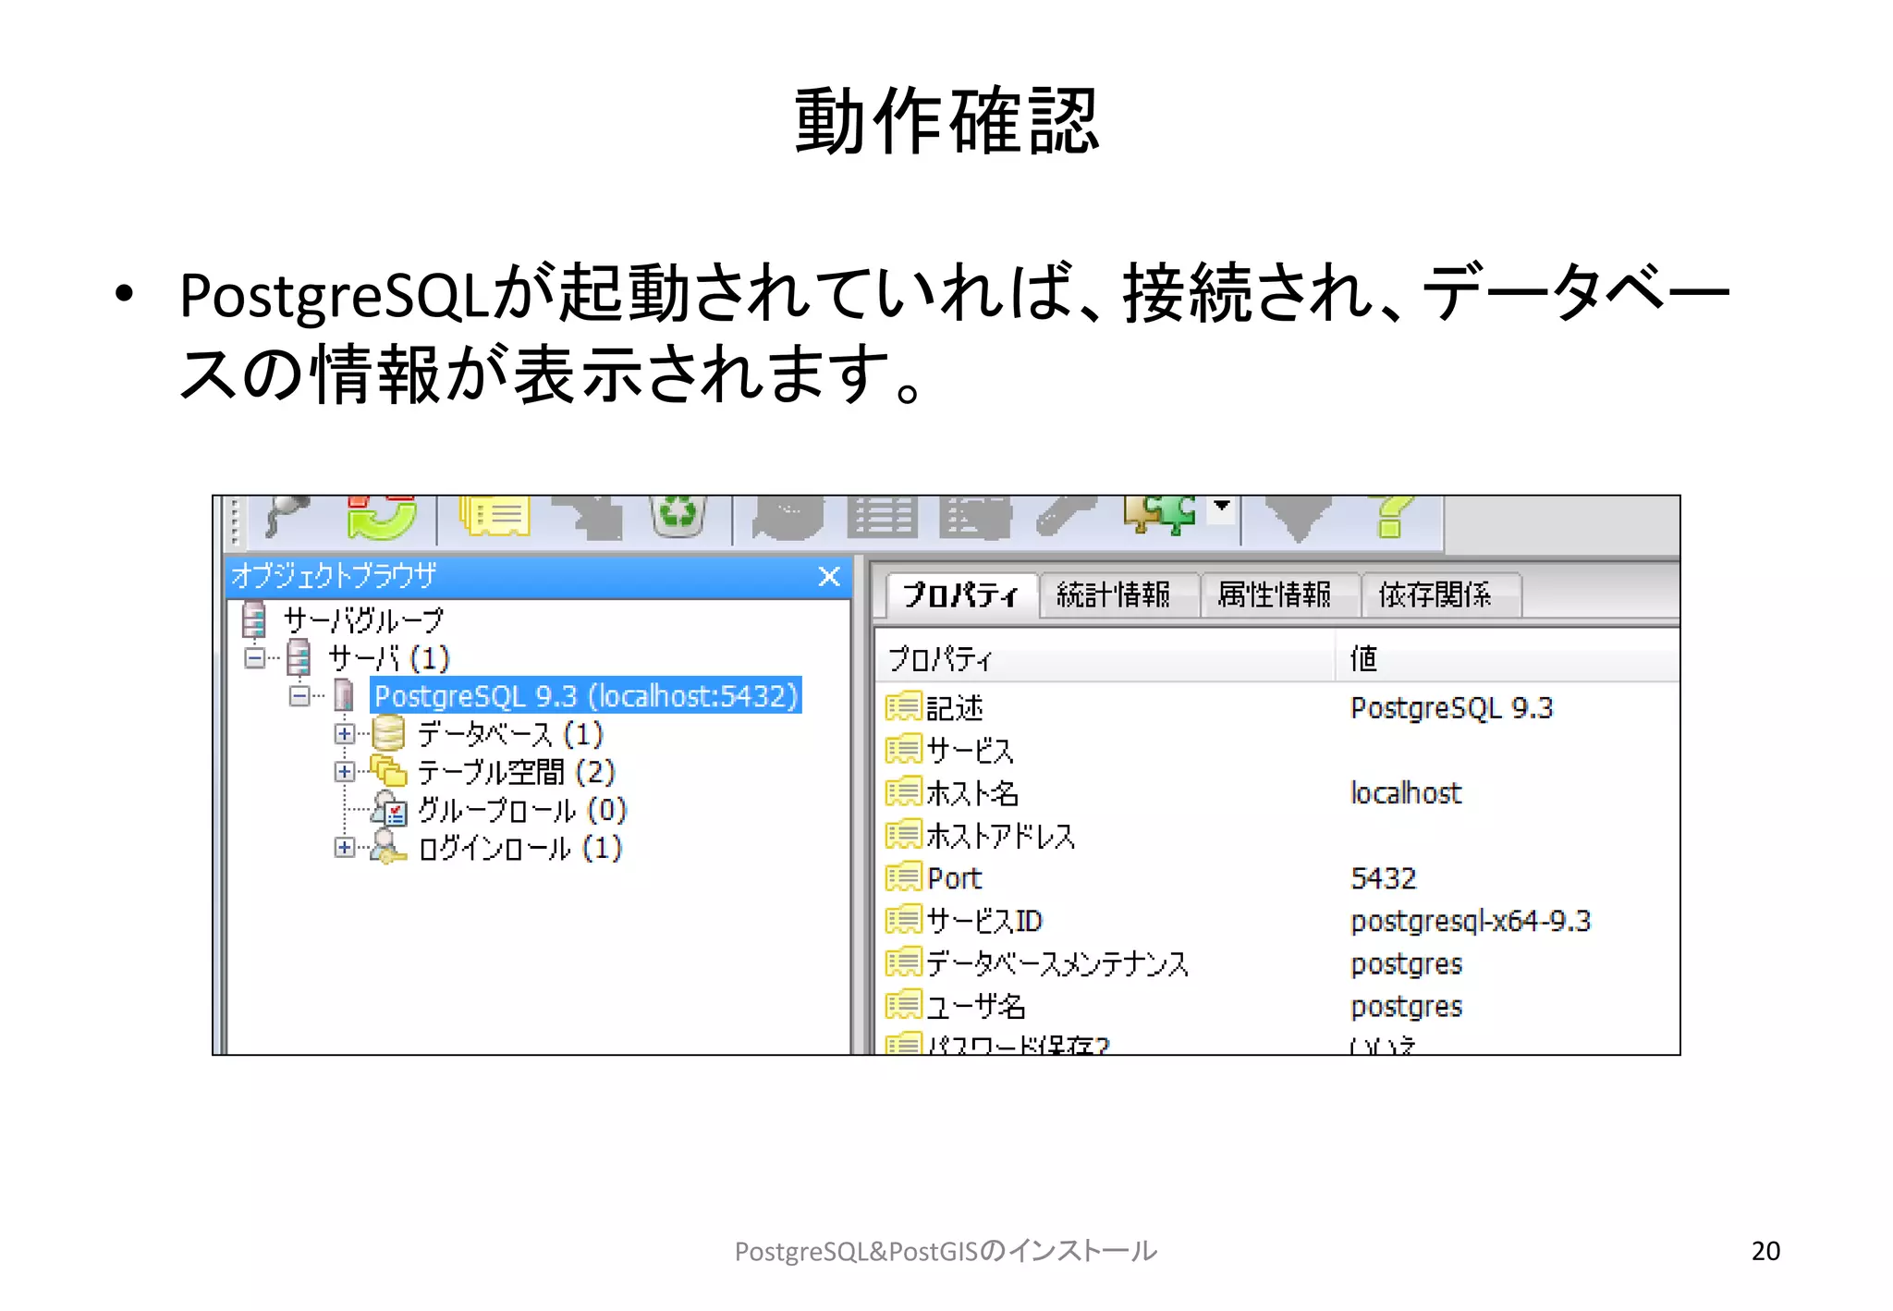Select the 記述 property row
1893x1311 pixels.
tap(1277, 708)
